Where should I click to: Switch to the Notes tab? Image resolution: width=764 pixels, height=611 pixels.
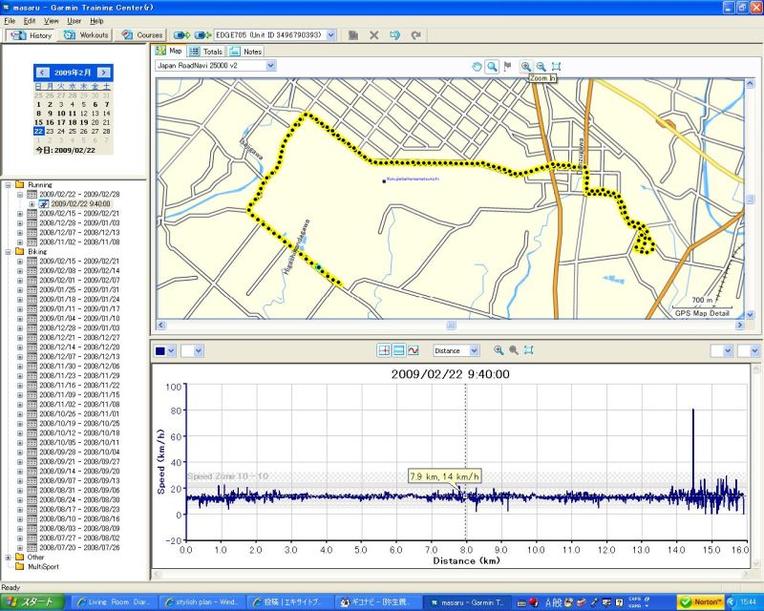point(246,52)
